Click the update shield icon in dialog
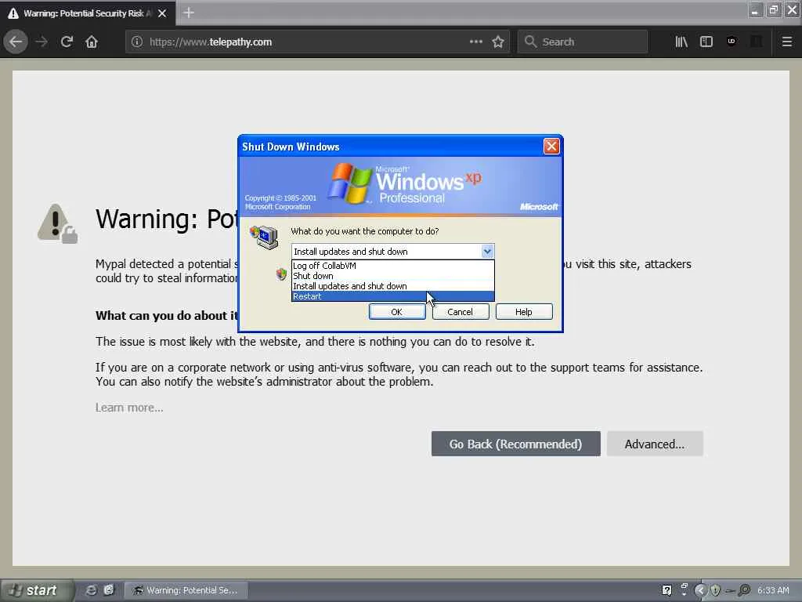Viewport: 802px width, 602px height. click(281, 274)
